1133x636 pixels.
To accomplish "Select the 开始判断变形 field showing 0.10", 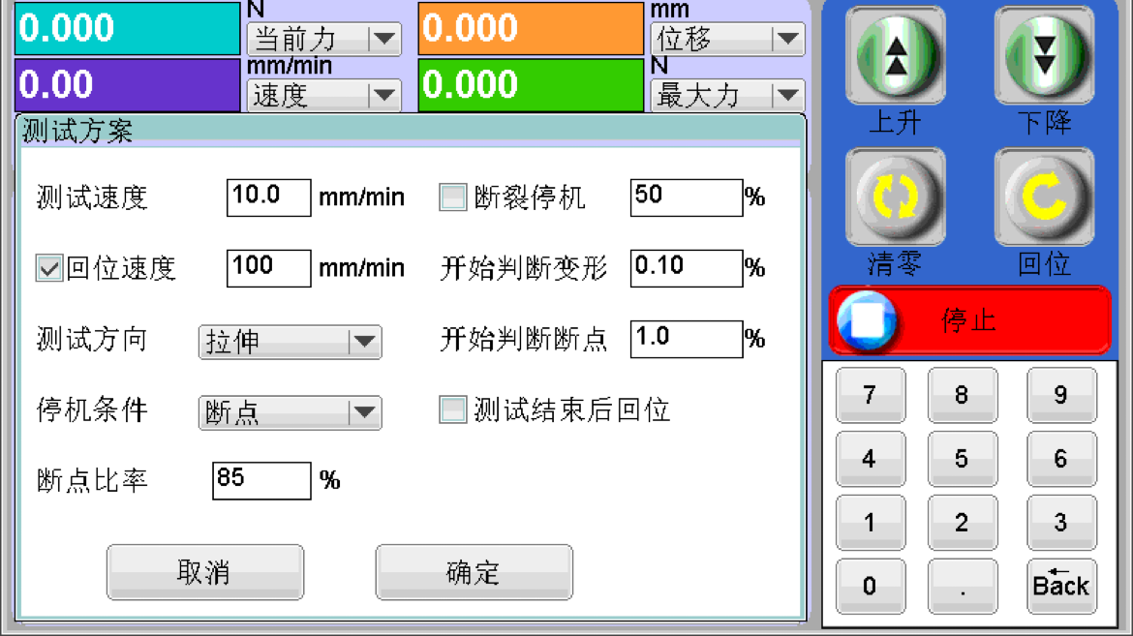I will click(x=687, y=268).
